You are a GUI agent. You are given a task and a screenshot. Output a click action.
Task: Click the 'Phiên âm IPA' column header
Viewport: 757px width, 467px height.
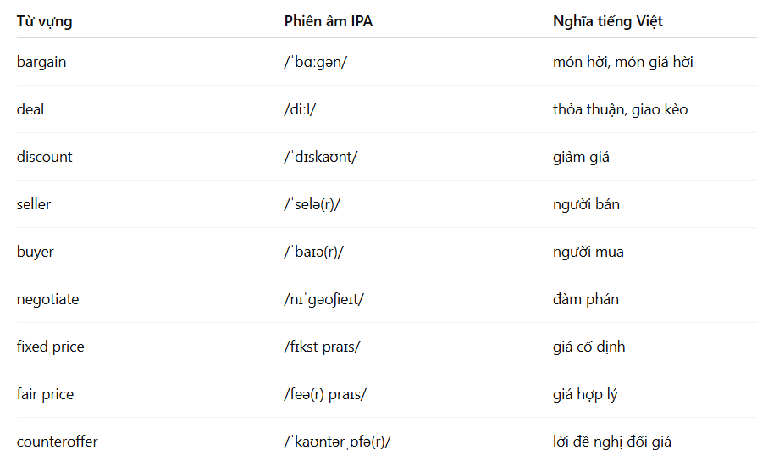pyautogui.click(x=329, y=21)
